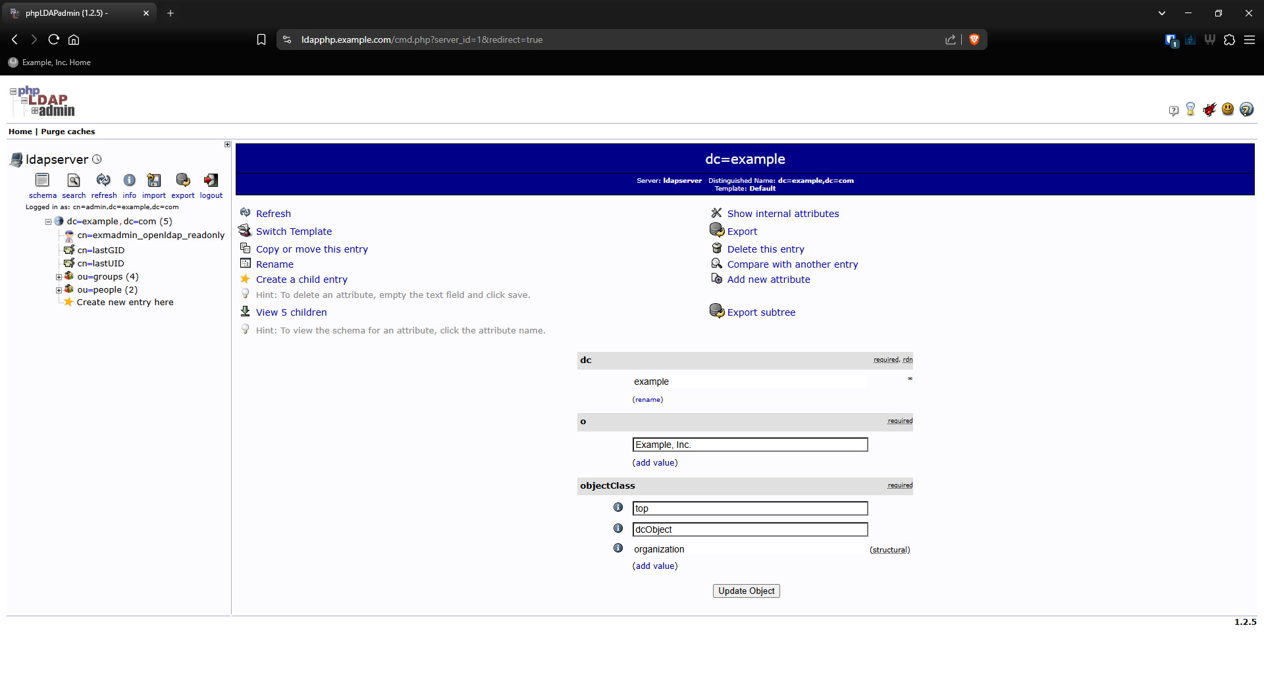Select cn=lastGID in the tree
Viewport: 1264px width, 684px height.
click(x=101, y=250)
